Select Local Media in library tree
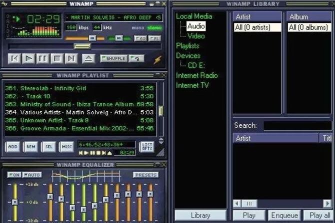The width and height of the screenshot is (335, 223). [194, 16]
